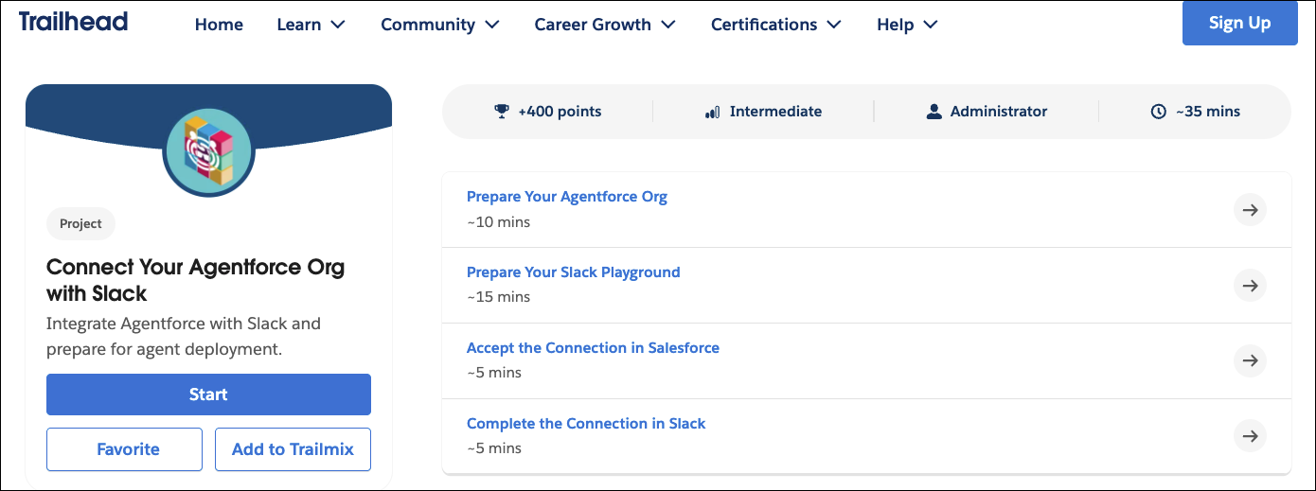Click Add to Trailmix button
This screenshot has height=491, width=1316.
click(293, 449)
